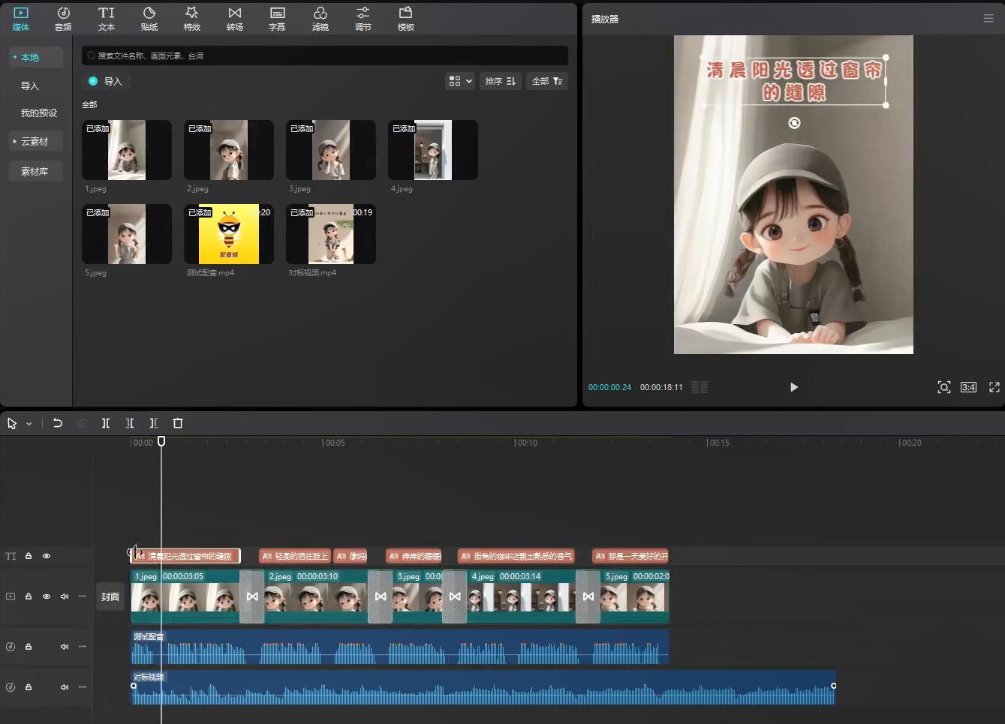
Task: Click the media search input field
Action: pos(324,56)
